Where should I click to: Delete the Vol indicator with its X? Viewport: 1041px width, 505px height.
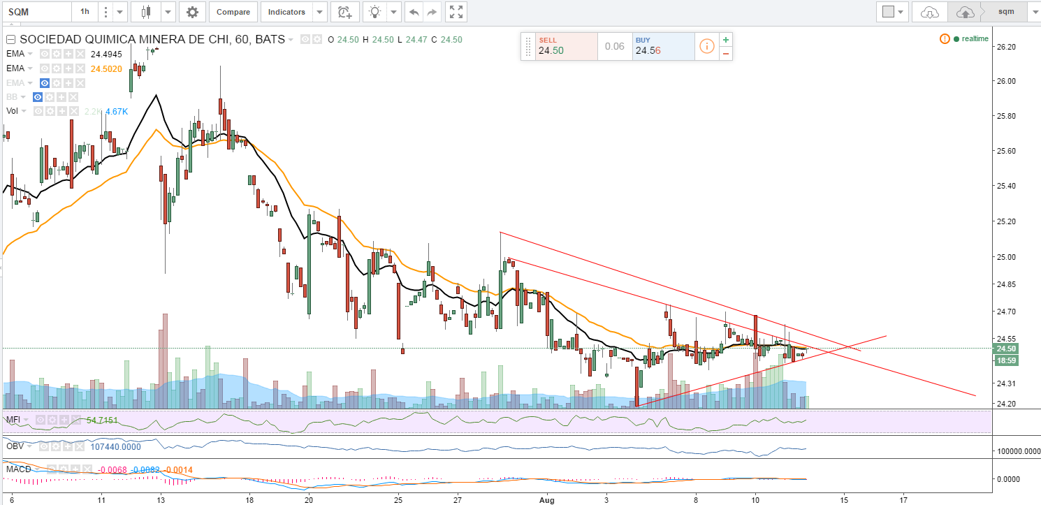coord(74,111)
